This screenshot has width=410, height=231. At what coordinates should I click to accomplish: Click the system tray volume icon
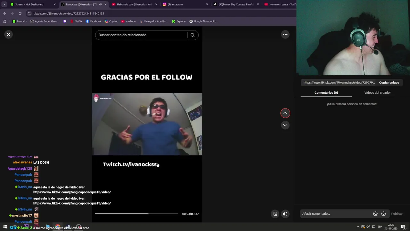pos(368,227)
